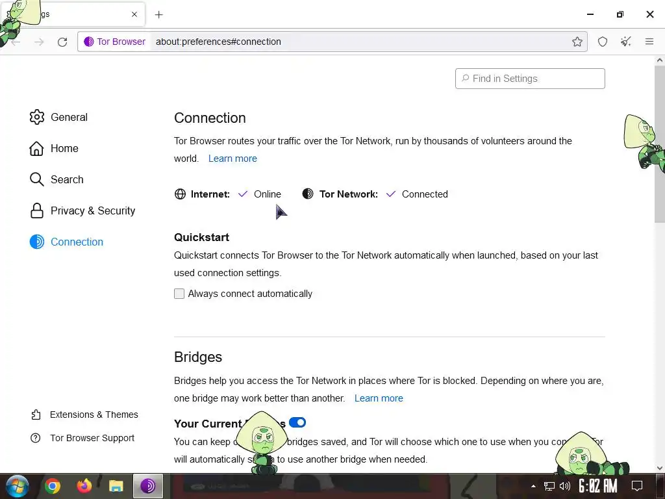Screen dimensions: 665x499
Task: Click the Tor Browser Support question mark icon
Action: click(36, 438)
